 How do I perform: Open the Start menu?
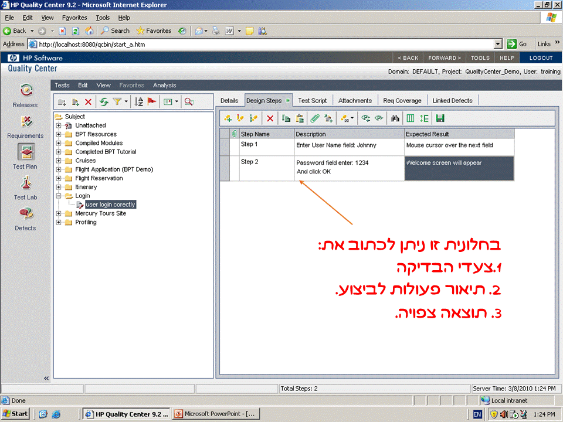(x=15, y=414)
